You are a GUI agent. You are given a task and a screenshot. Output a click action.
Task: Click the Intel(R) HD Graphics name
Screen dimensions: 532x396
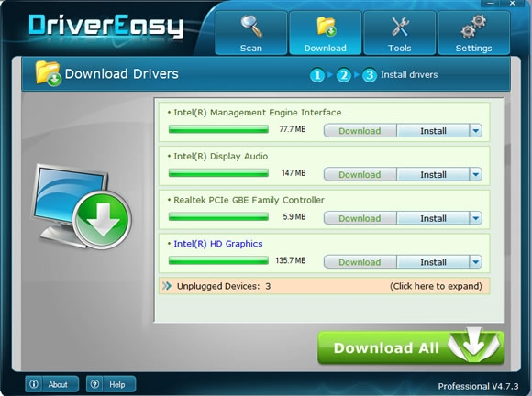point(217,244)
